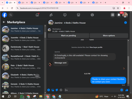Viewport: 132px width, 99px height.
Task: Open the Windows Start menu
Action: pyautogui.click(x=3, y=97)
